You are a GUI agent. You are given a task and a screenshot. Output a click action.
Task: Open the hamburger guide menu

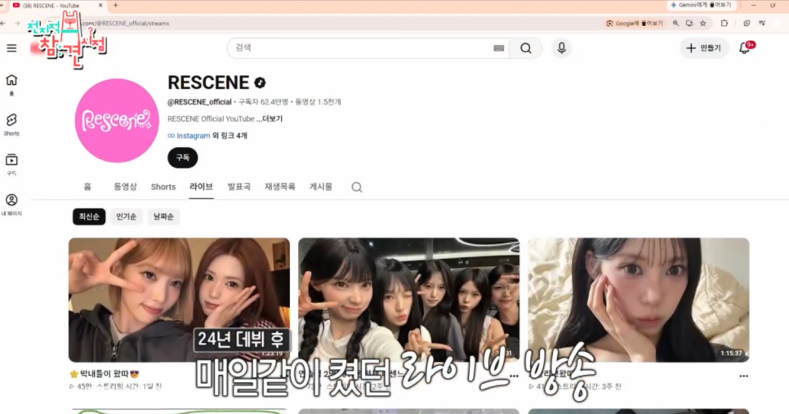click(11, 48)
